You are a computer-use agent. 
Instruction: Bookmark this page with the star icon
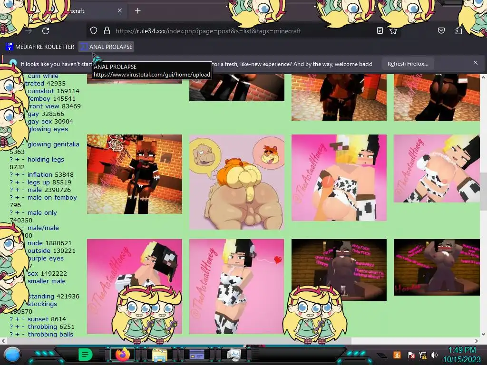(x=393, y=31)
